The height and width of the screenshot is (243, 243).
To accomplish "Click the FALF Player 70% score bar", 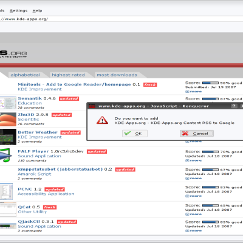I will 210,152.
